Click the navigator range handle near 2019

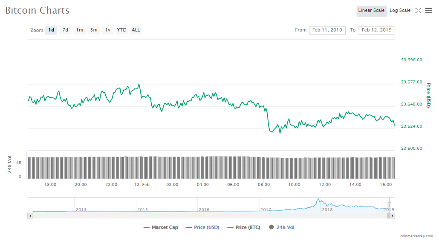point(389,205)
